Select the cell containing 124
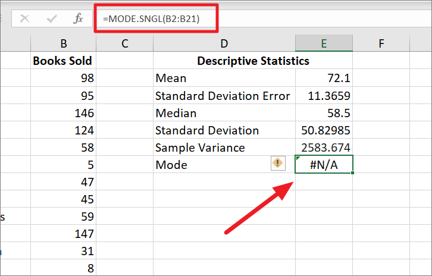The width and height of the screenshot is (432, 276). [63, 130]
